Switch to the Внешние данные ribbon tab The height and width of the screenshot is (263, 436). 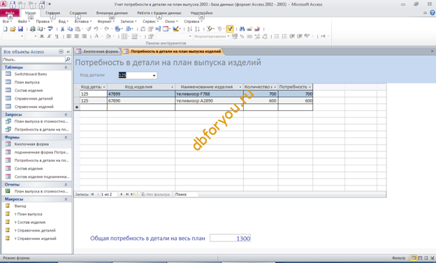pyautogui.click(x=112, y=13)
